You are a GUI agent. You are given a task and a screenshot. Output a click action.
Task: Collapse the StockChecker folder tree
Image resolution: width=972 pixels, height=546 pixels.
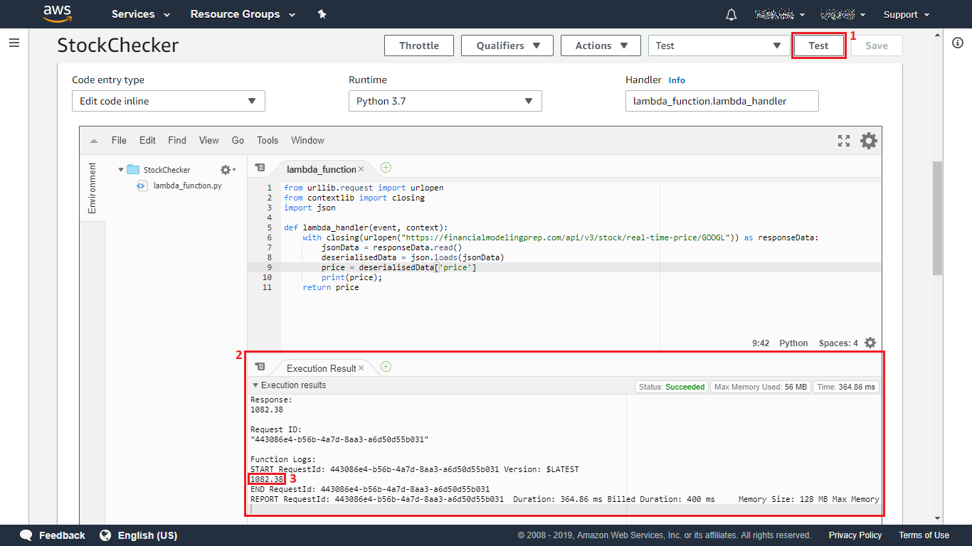click(121, 170)
